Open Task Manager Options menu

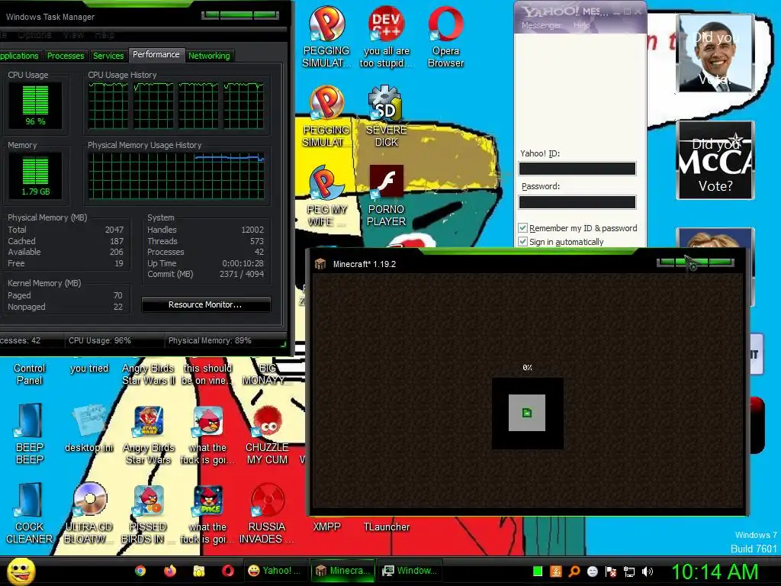[x=34, y=35]
